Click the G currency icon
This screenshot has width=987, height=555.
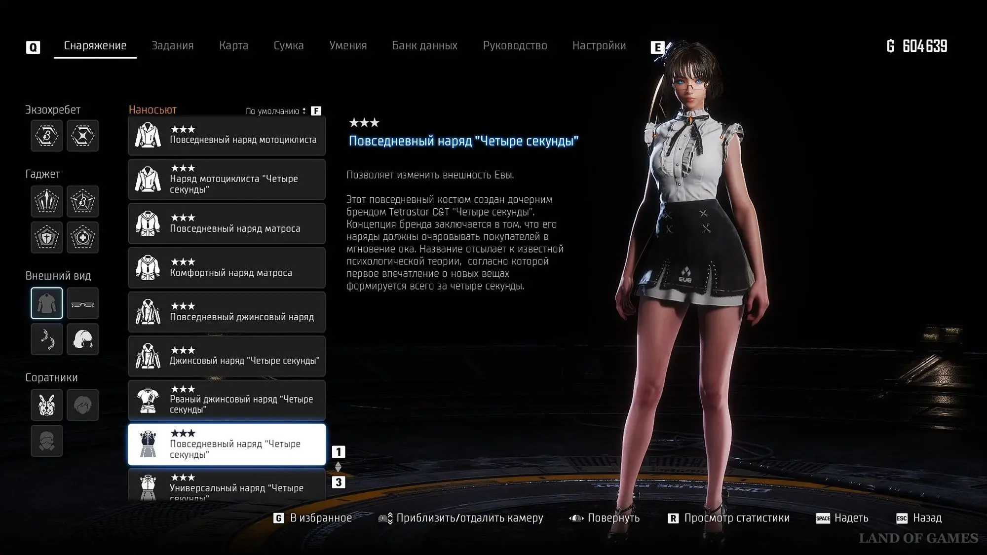(x=891, y=46)
